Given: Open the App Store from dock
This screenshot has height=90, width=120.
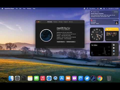Looking at the screenshot, I should pyautogui.click(x=62, y=78).
